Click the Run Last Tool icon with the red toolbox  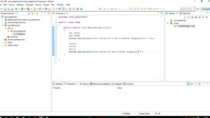tap(28, 9)
